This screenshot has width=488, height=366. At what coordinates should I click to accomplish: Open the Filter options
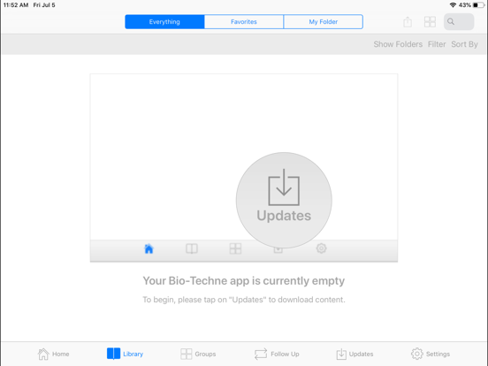(437, 44)
